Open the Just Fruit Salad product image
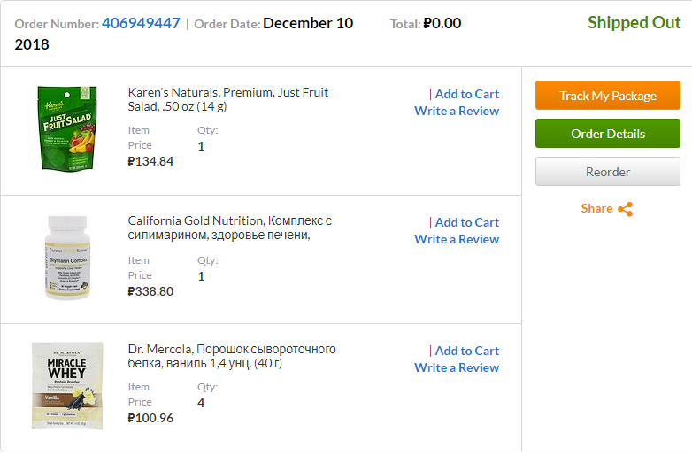Screen dimensions: 692x456 pyautogui.click(x=67, y=128)
